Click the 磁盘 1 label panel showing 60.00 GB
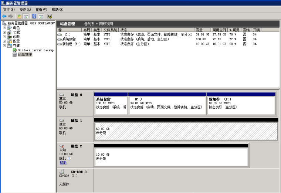 pos(75,129)
